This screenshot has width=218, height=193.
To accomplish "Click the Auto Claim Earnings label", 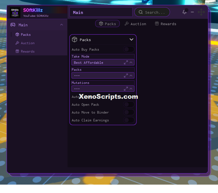I will pos(90,120).
